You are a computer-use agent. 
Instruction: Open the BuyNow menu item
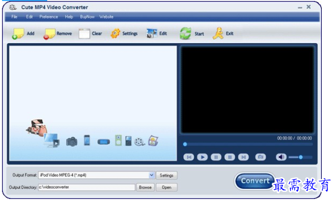tap(87, 17)
